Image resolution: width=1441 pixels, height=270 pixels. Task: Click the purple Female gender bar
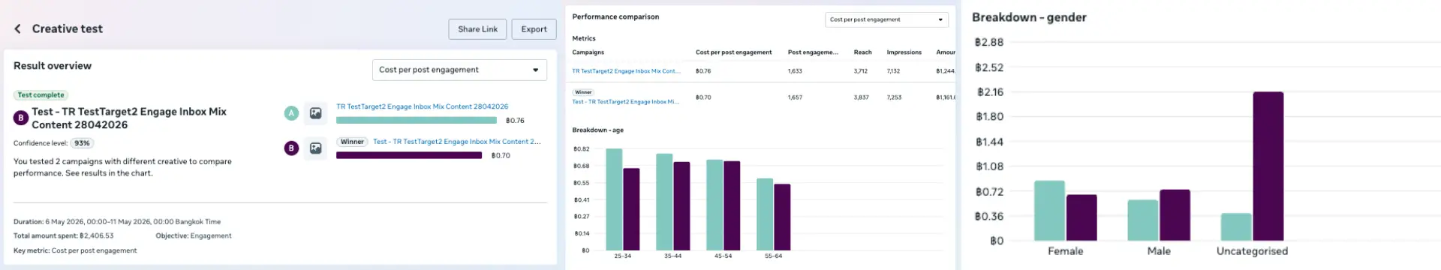click(x=1082, y=217)
